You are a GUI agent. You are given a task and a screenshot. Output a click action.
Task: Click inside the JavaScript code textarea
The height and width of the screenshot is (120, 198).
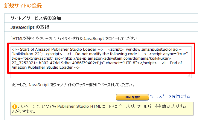[x=101, y=62]
